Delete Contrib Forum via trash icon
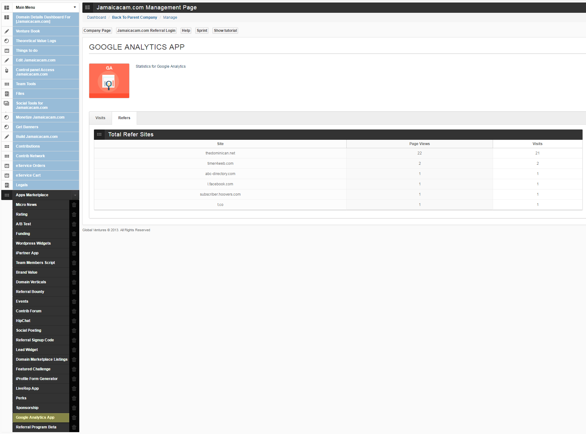Screen dimensions: 586x434 click(x=74, y=311)
